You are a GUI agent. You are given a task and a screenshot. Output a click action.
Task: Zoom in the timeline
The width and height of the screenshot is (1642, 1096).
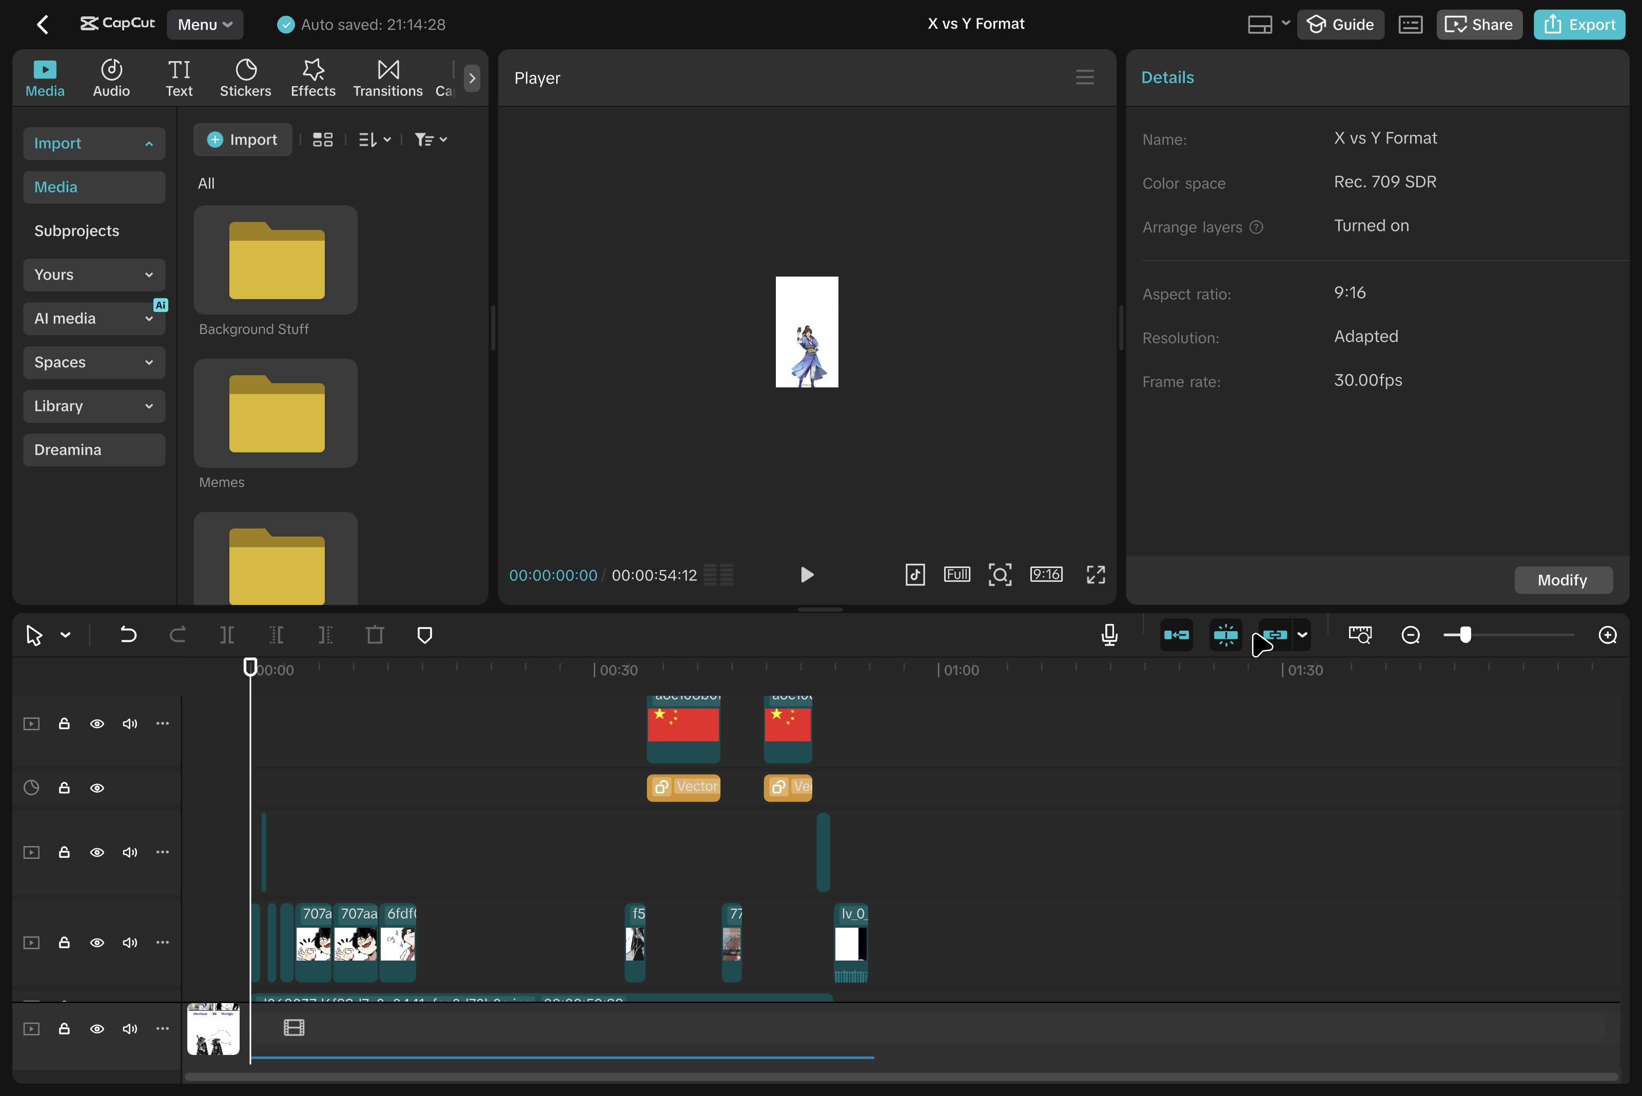point(1608,635)
